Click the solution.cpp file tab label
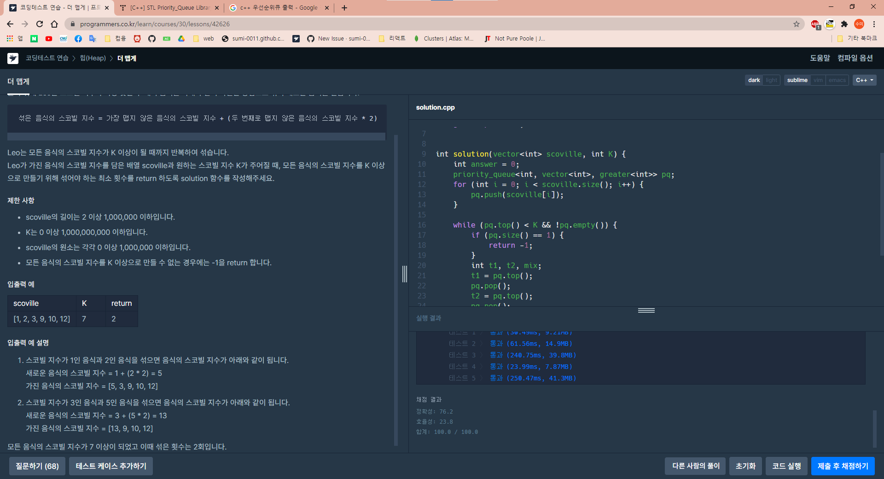 tap(436, 107)
